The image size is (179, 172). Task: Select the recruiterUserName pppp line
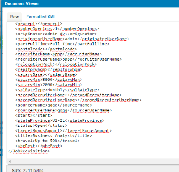tap(69, 59)
